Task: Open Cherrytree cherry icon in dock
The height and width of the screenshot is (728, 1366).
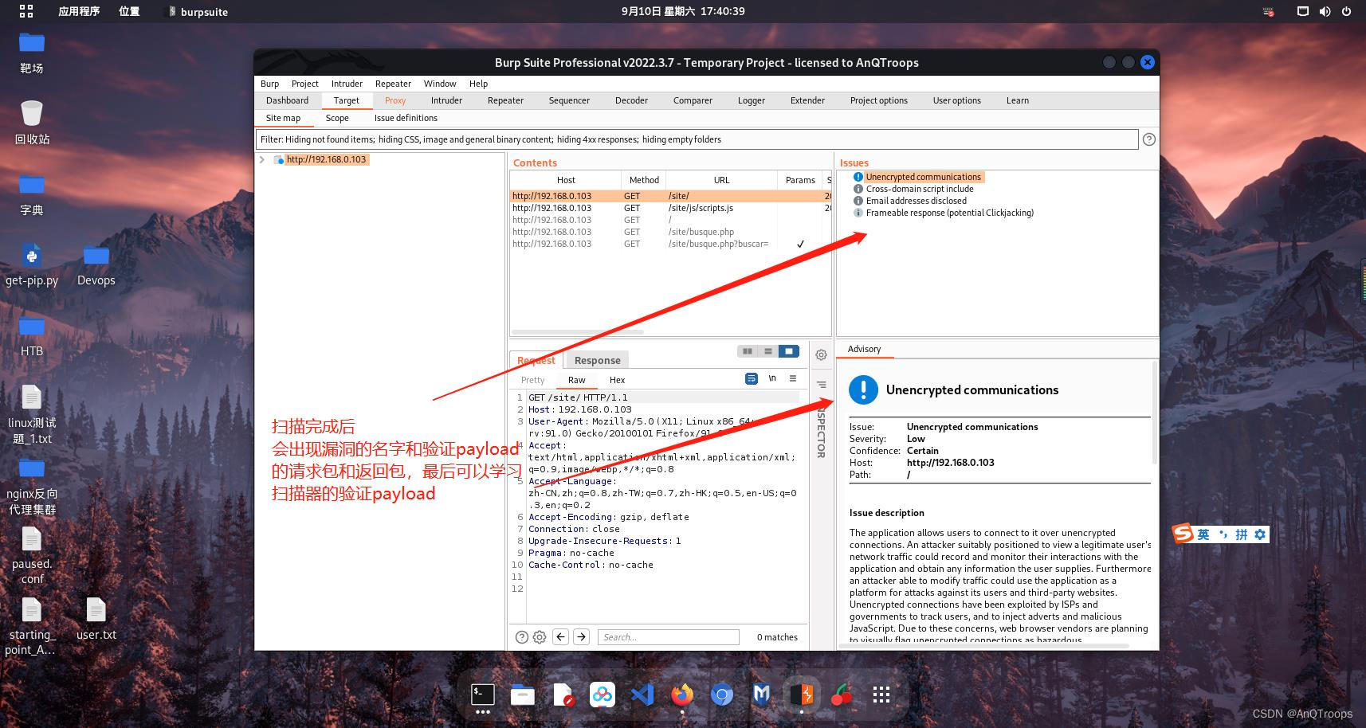Action: (842, 695)
